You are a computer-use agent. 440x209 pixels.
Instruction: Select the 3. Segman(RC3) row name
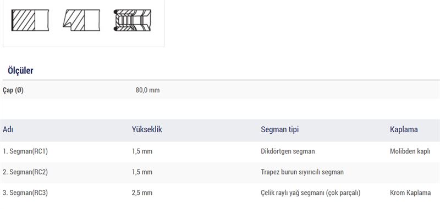25,193
